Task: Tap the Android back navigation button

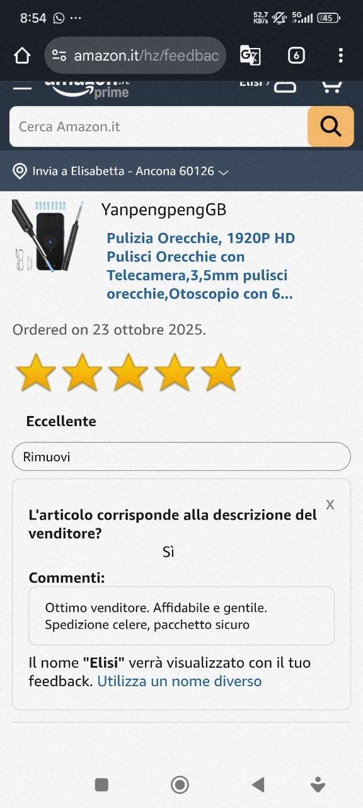Action: [x=258, y=785]
